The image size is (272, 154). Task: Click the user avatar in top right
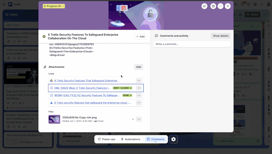pos(268,4)
